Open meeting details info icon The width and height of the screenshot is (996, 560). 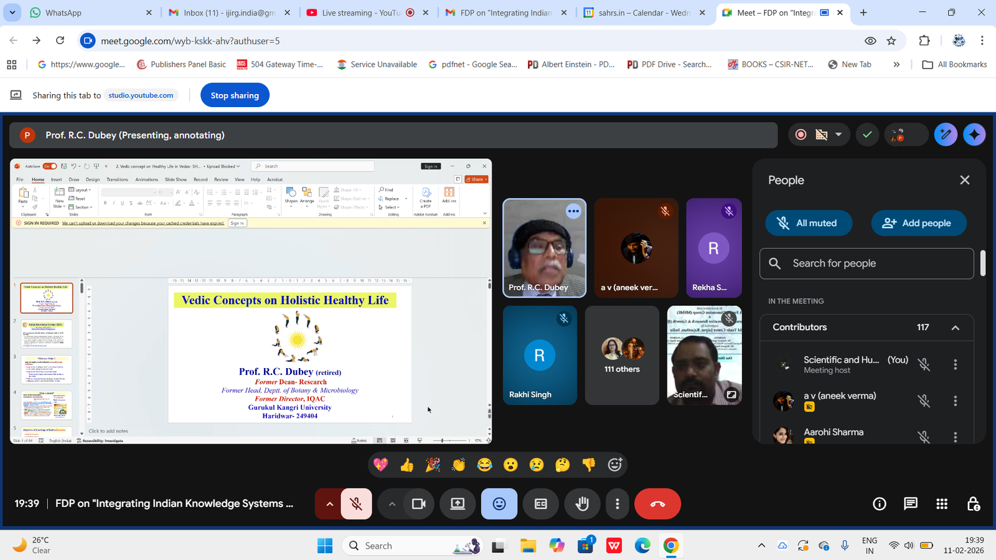tap(879, 504)
